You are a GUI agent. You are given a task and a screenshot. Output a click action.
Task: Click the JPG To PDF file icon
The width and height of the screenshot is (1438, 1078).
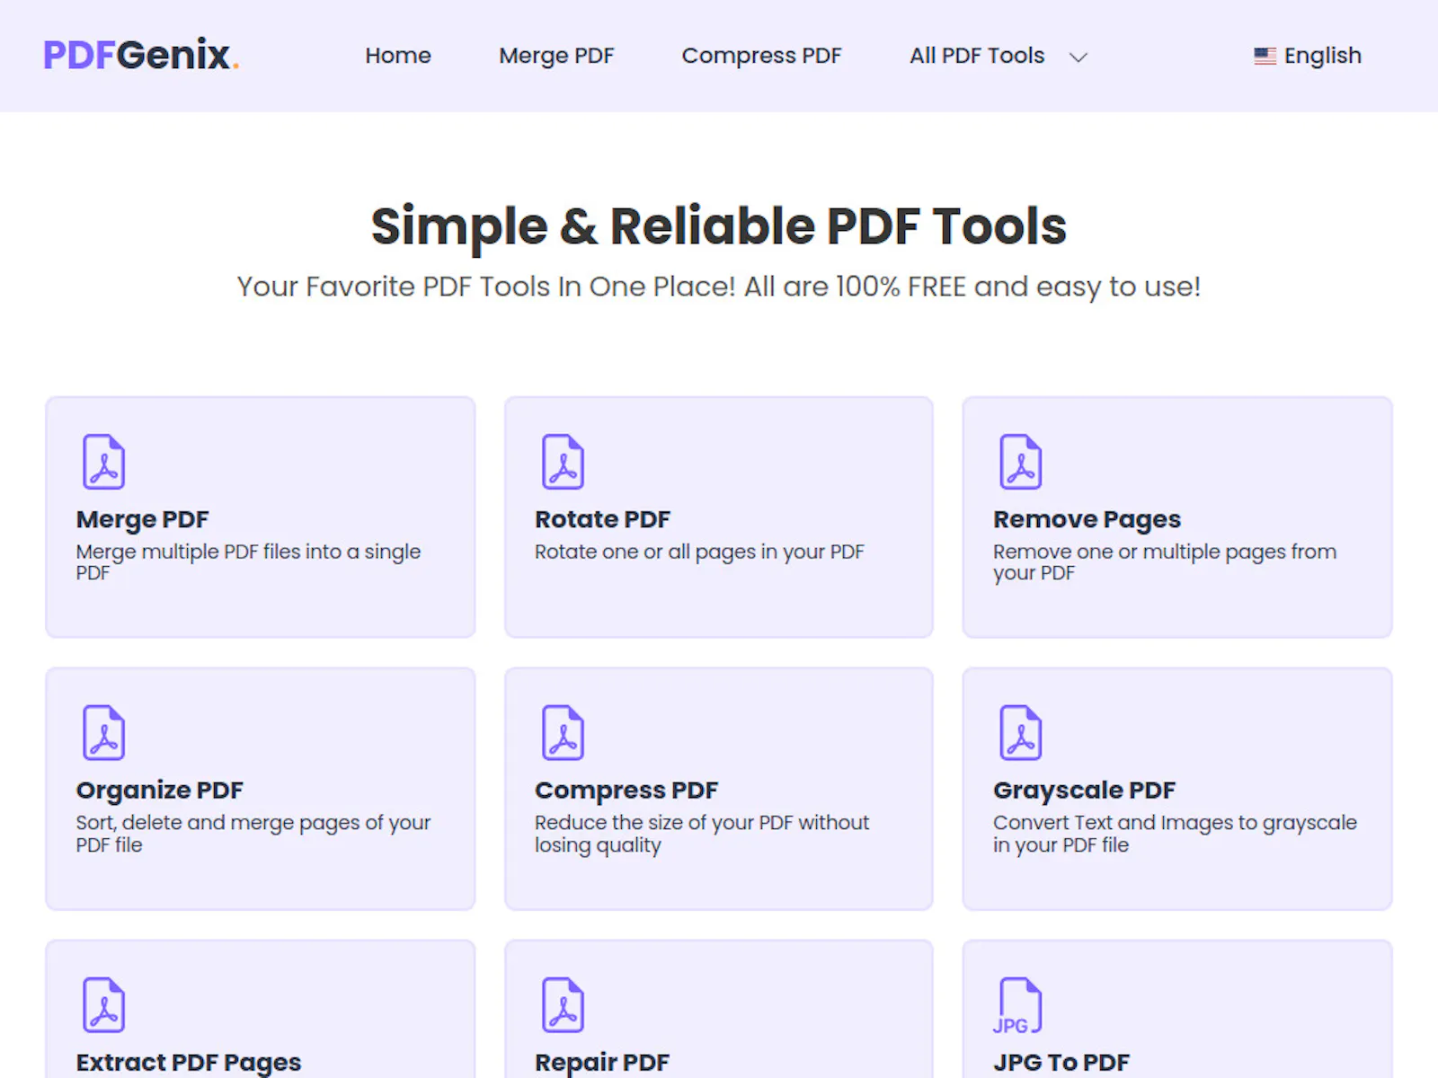click(x=1017, y=1005)
